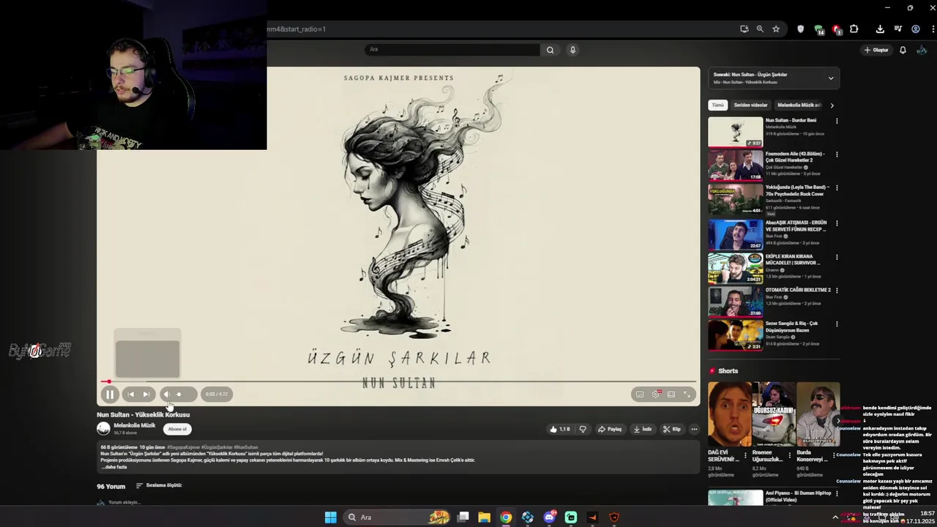The width and height of the screenshot is (937, 527).
Task: Open the player settings gear
Action: [x=656, y=395]
